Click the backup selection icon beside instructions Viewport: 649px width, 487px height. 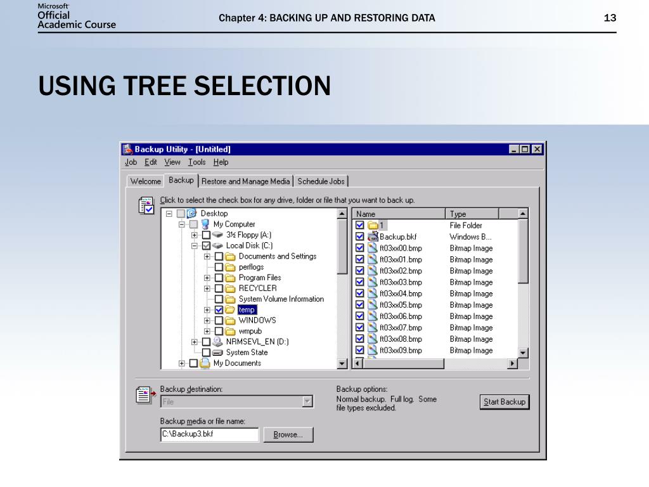[x=146, y=206]
